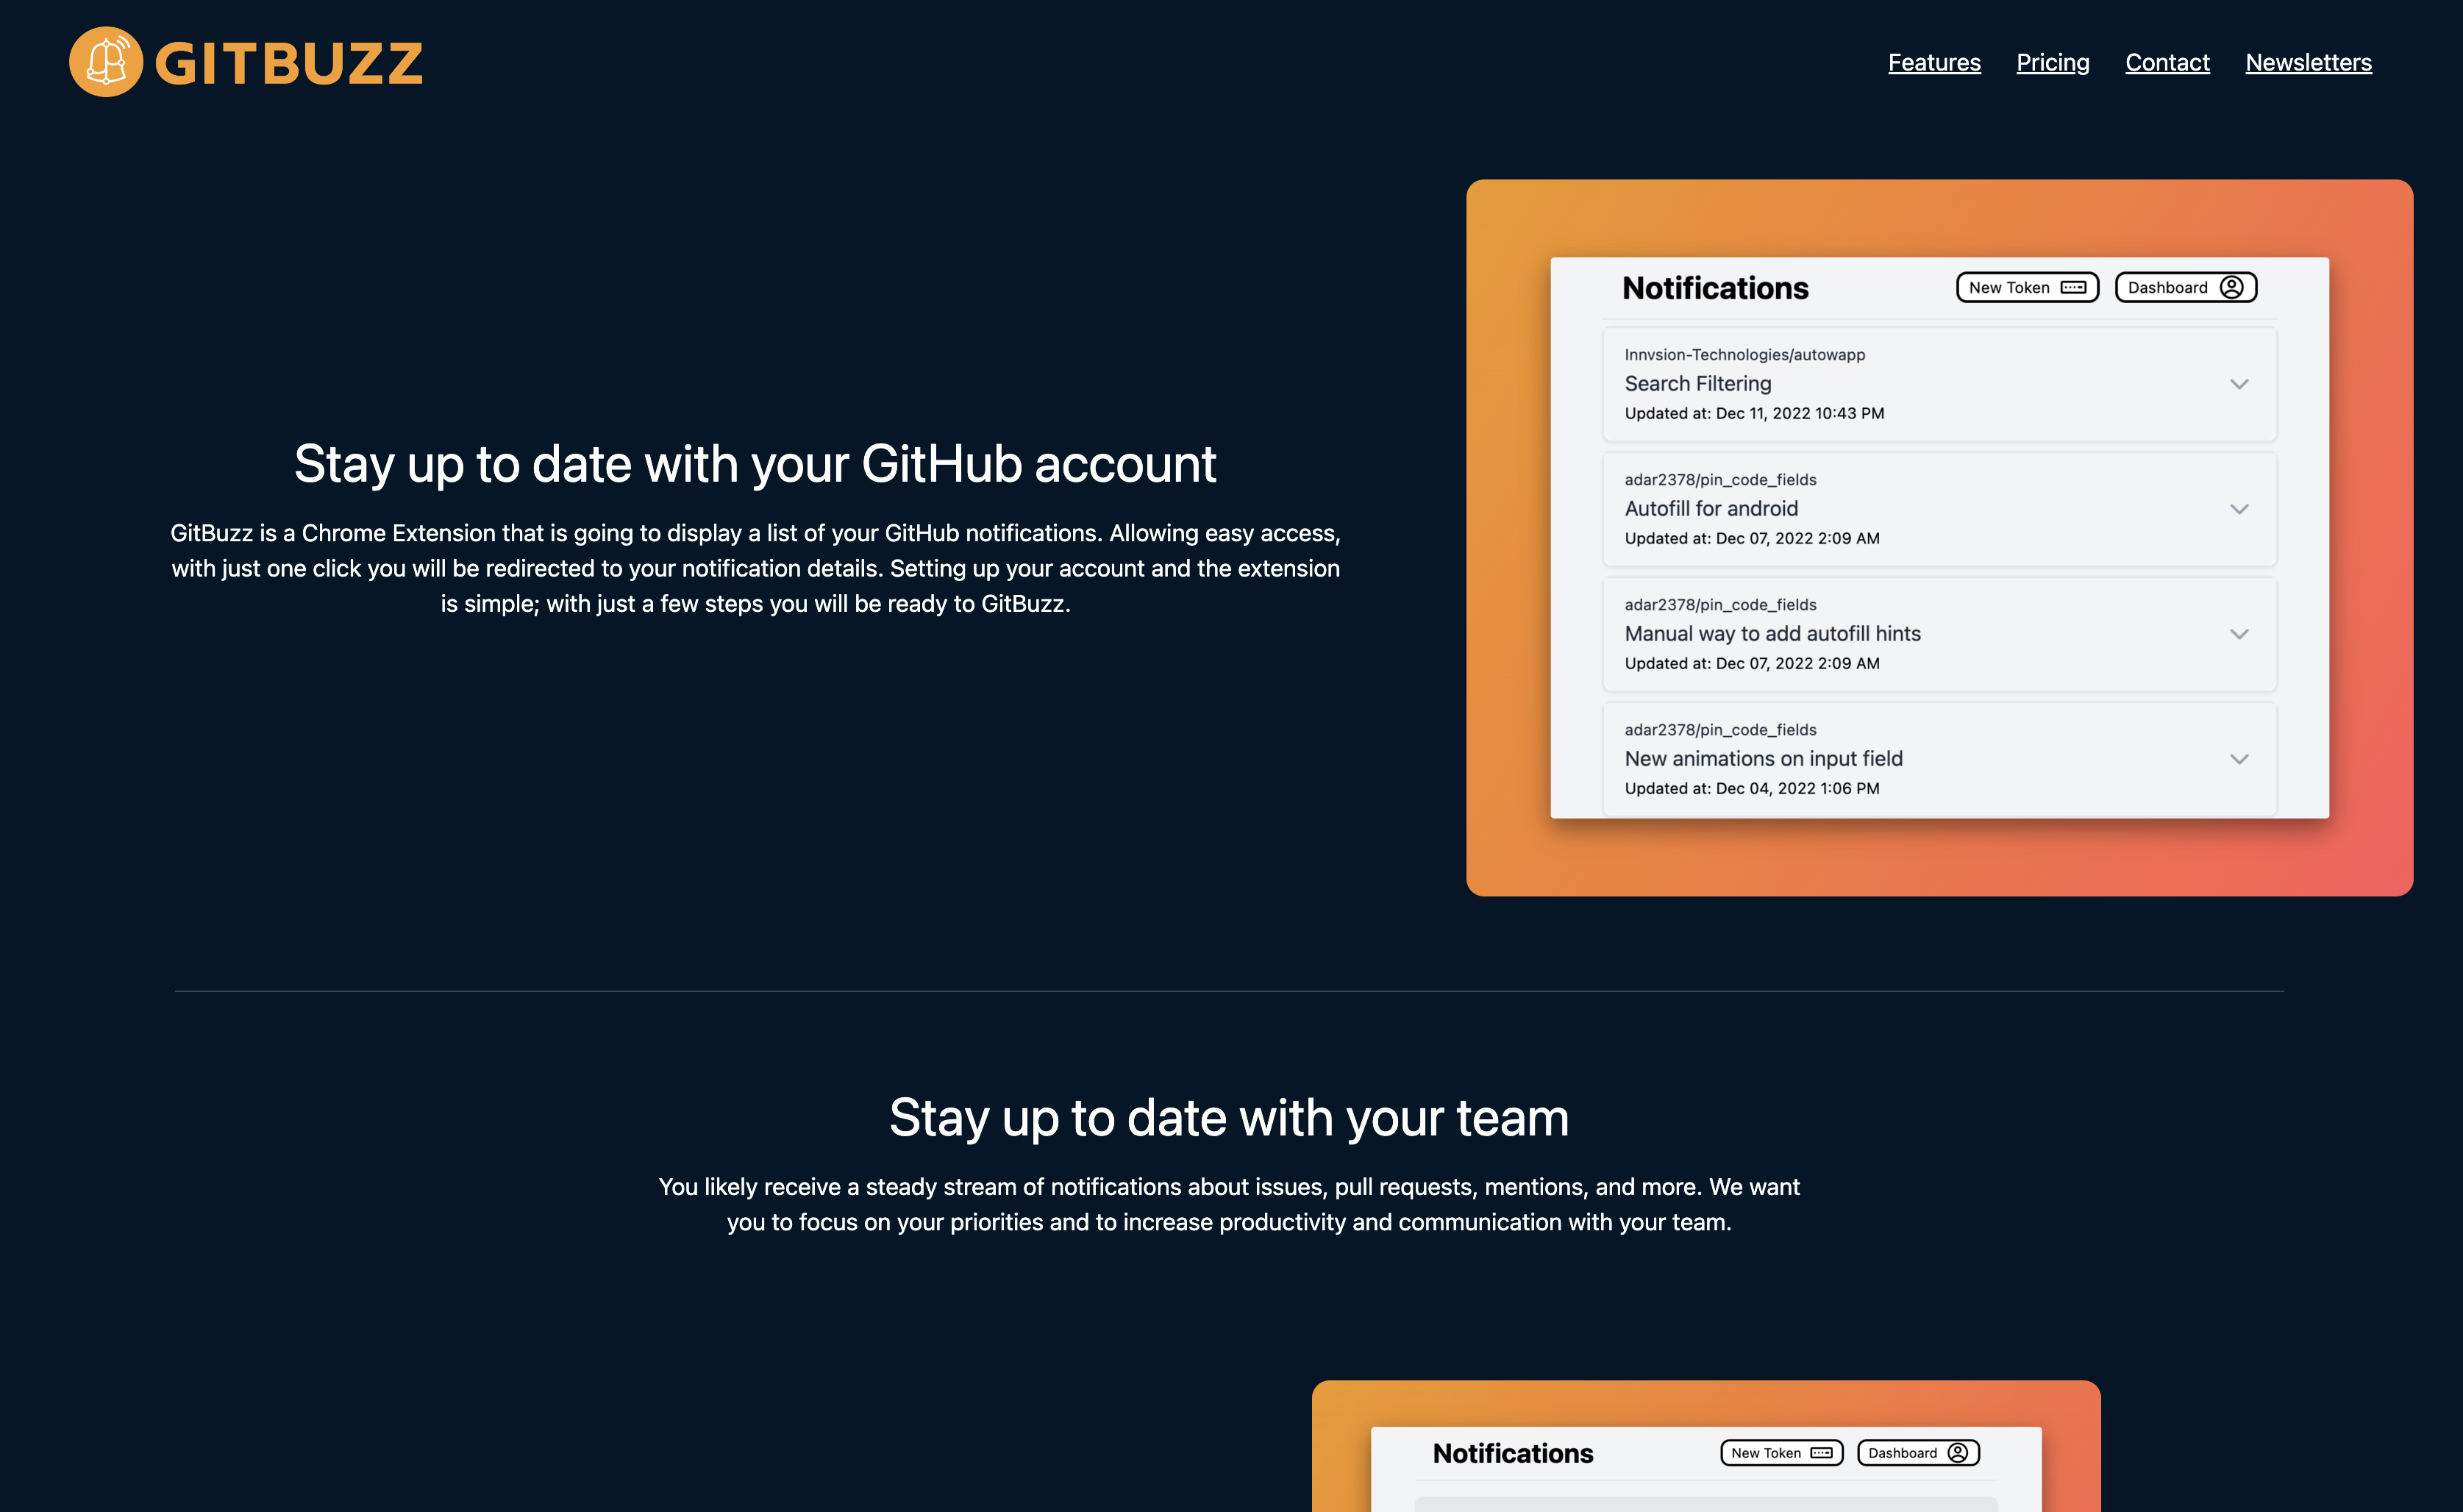Expand Manual way to add autofill hints
Image resolution: width=2463 pixels, height=1512 pixels.
2238,634
